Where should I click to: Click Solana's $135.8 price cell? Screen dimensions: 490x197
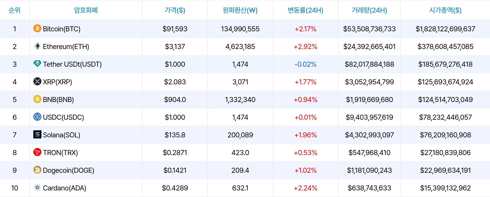pyautogui.click(x=175, y=135)
